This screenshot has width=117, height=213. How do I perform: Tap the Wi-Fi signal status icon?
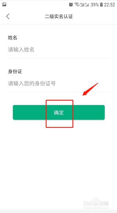pyautogui.click(x=77, y=5)
